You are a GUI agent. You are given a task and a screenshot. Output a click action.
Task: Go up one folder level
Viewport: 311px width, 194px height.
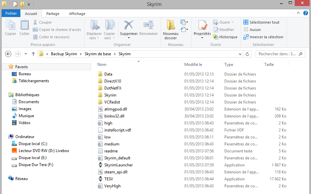click(33, 54)
